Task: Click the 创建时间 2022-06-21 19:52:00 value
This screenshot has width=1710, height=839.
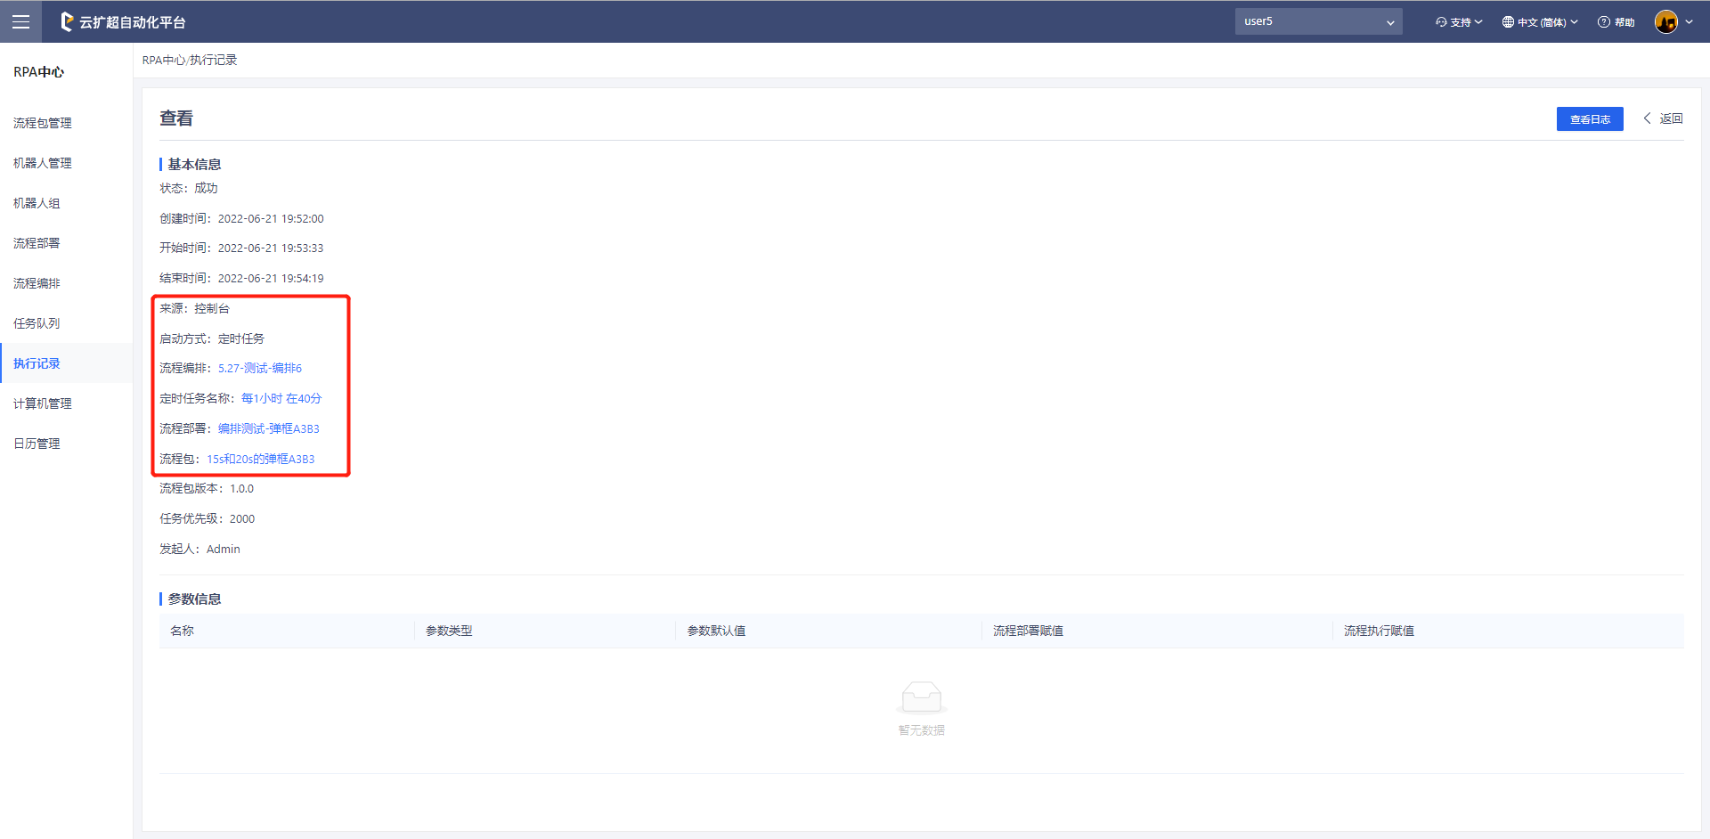Action: tap(271, 218)
